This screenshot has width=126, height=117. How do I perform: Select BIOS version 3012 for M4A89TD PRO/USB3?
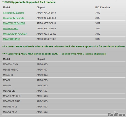[x=98, y=23]
